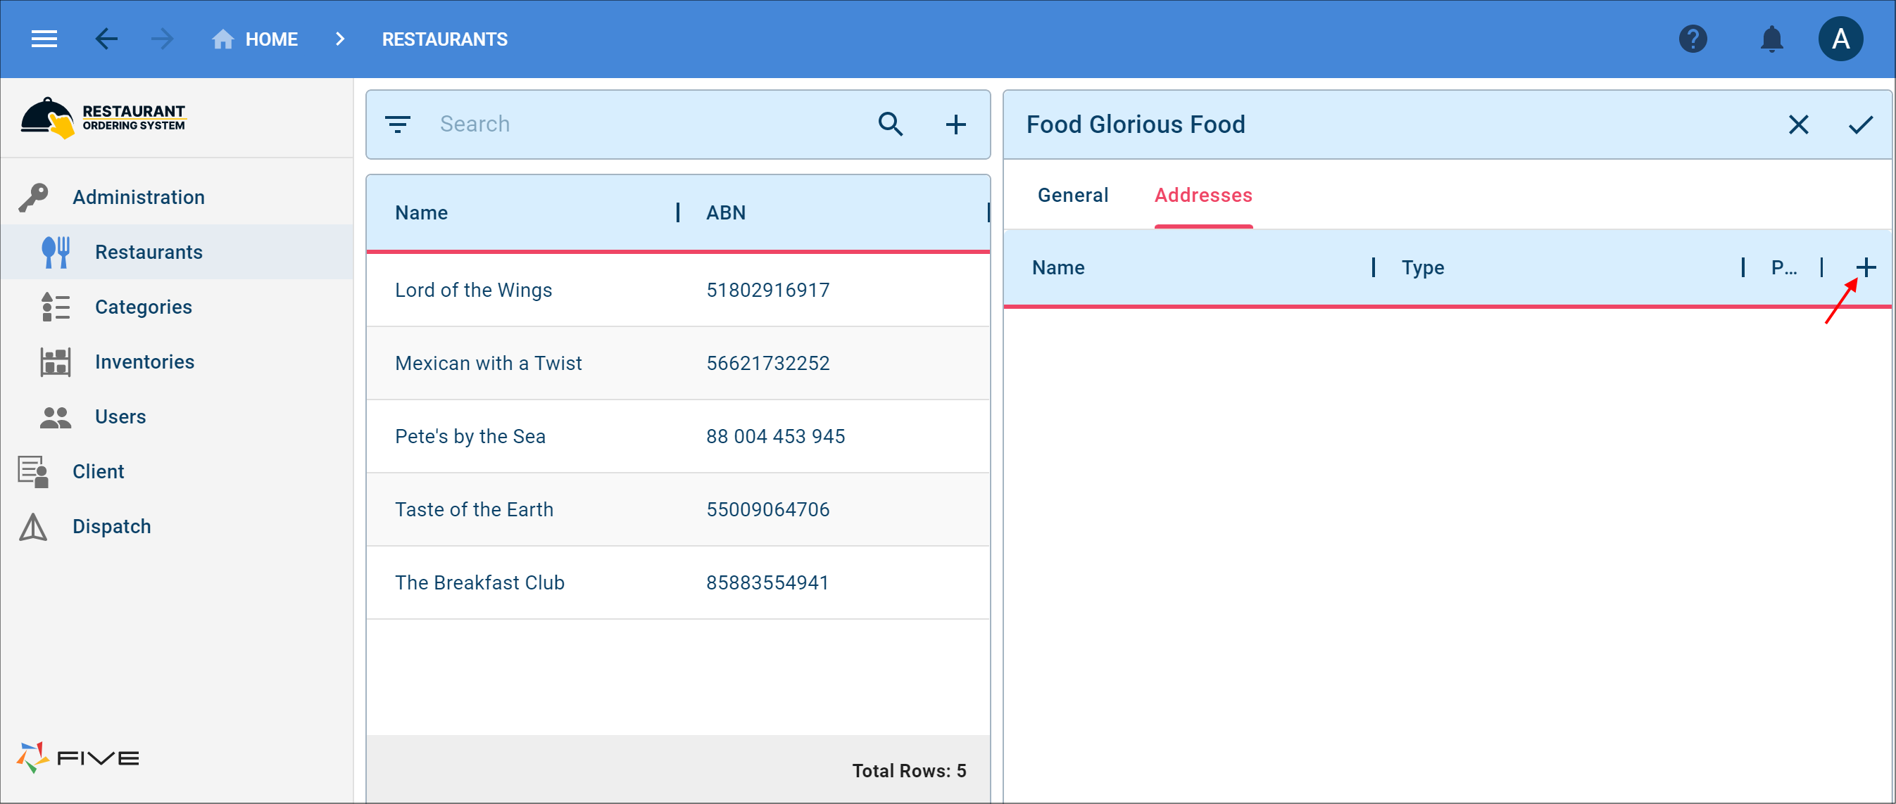Image resolution: width=1896 pixels, height=804 pixels.
Task: Open the filter icon in search bar
Action: 398,125
